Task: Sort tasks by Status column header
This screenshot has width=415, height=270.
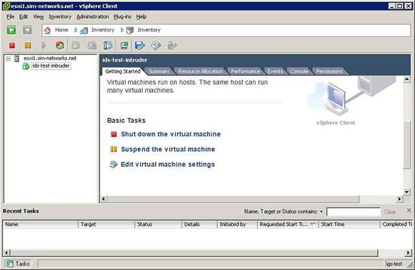Action: click(x=158, y=225)
